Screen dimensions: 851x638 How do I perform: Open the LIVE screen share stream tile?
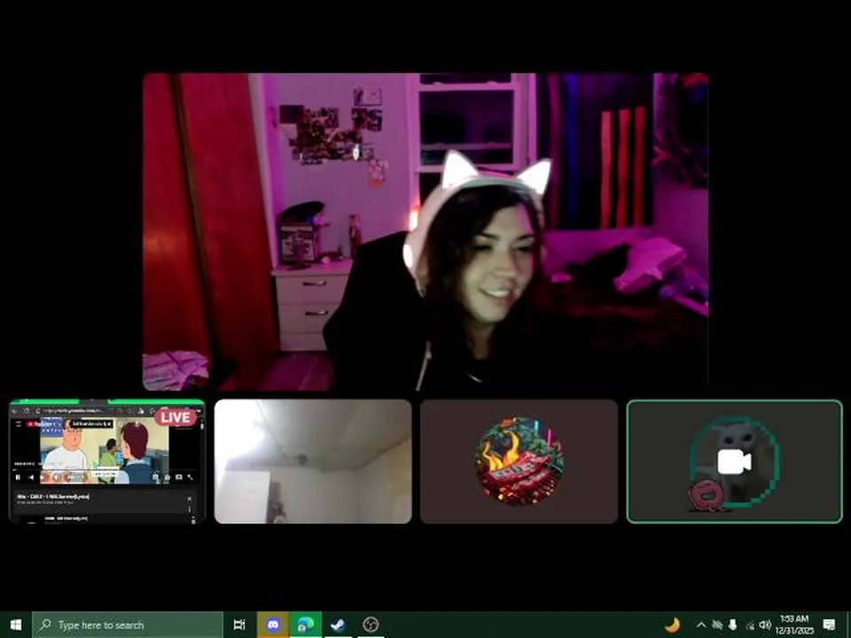pyautogui.click(x=107, y=462)
